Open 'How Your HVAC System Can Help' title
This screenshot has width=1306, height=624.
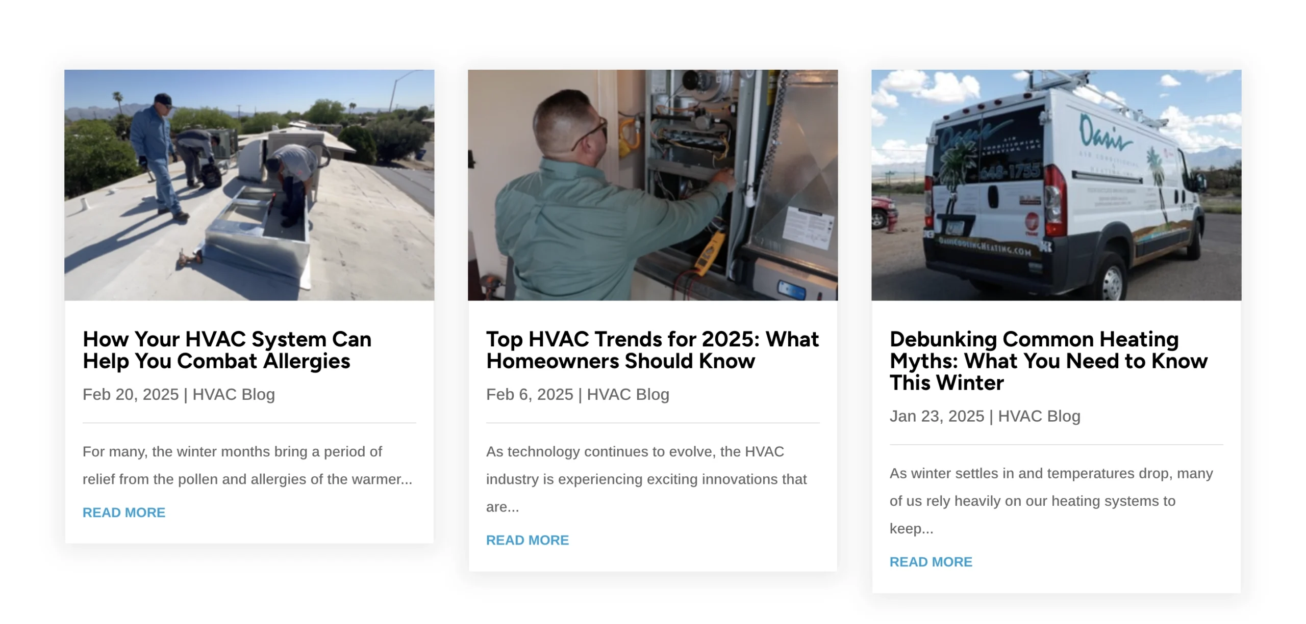click(x=227, y=350)
